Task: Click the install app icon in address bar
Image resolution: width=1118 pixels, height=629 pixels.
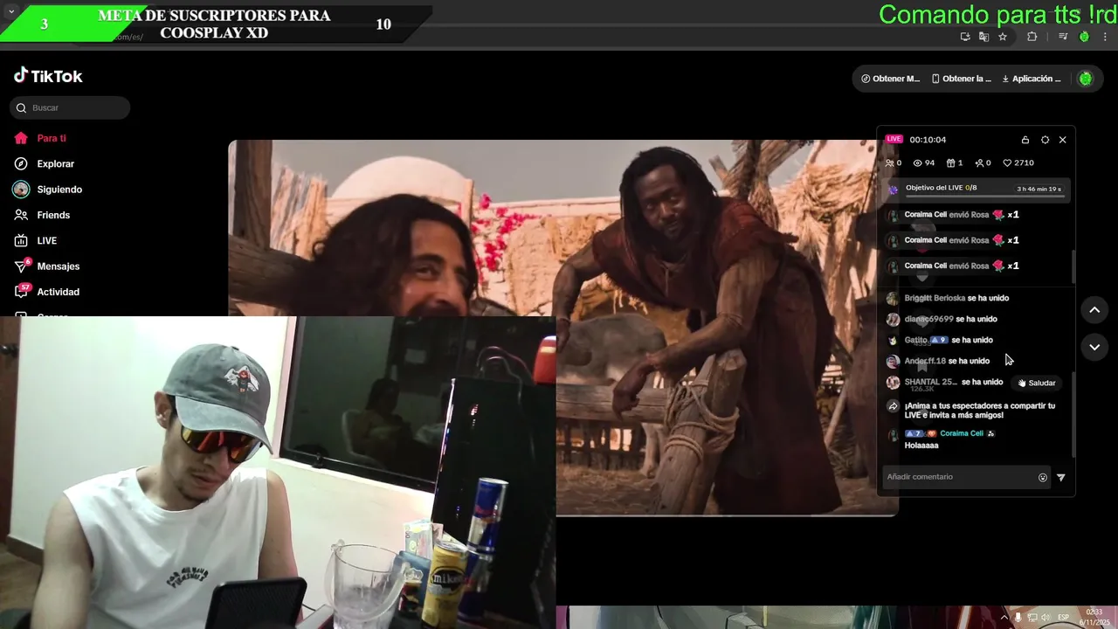Action: (x=965, y=37)
